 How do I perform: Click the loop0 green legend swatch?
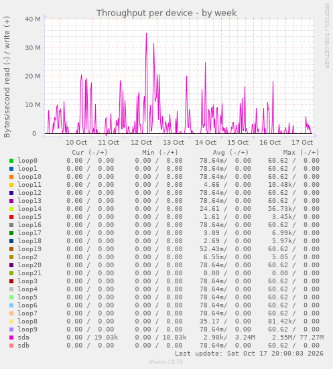[11, 161]
